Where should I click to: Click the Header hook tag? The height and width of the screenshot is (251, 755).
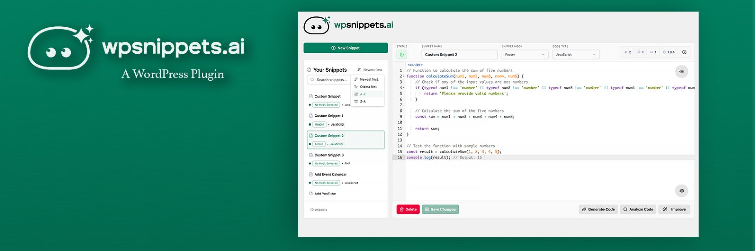(319, 124)
